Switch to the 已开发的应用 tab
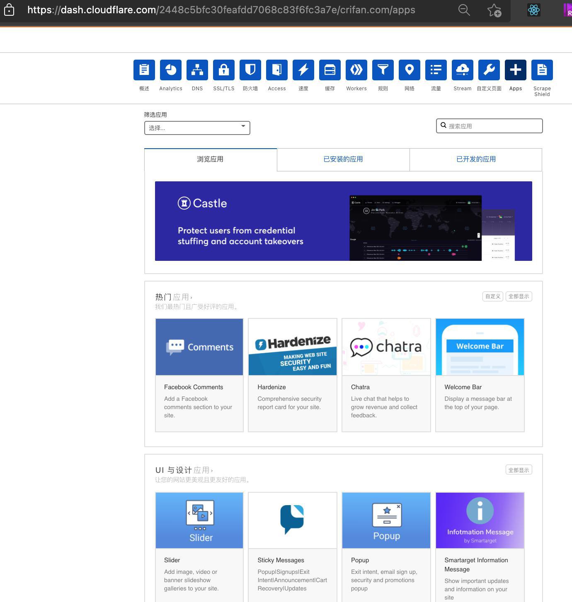This screenshot has width=572, height=602. 475,159
